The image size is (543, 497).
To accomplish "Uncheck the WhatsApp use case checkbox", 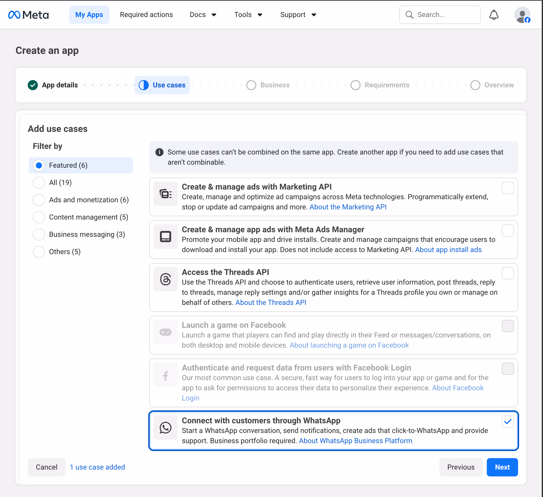I will (x=507, y=421).
